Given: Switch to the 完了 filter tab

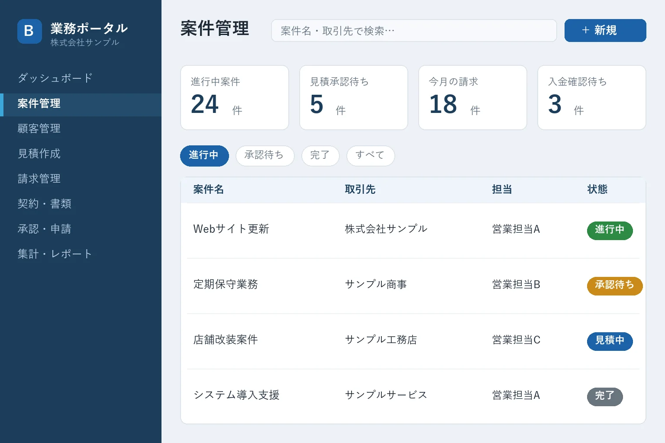Looking at the screenshot, I should (x=320, y=156).
